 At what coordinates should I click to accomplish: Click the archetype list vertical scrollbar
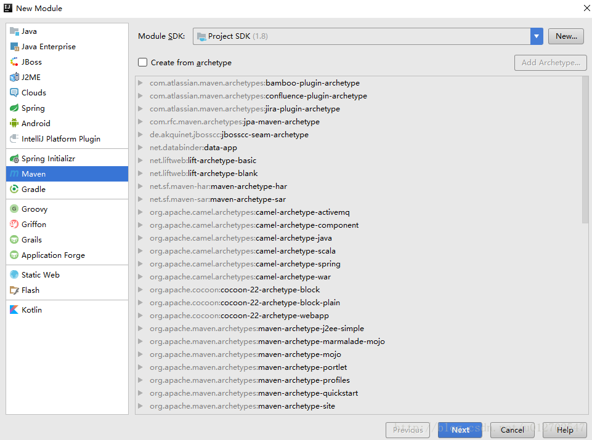point(585,150)
